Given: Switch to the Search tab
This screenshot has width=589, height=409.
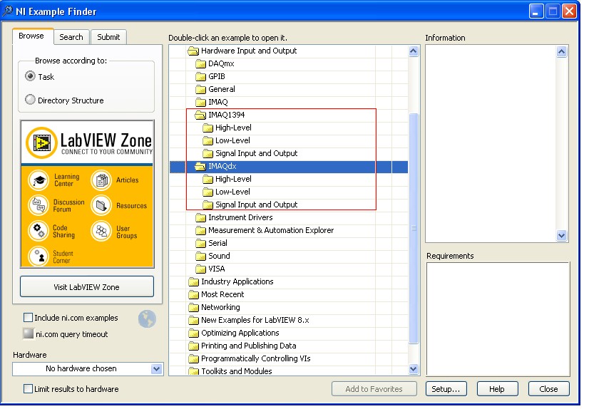Looking at the screenshot, I should pyautogui.click(x=71, y=37).
